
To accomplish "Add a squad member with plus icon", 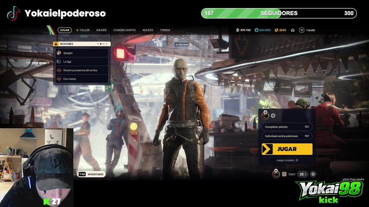I will [273, 116].
